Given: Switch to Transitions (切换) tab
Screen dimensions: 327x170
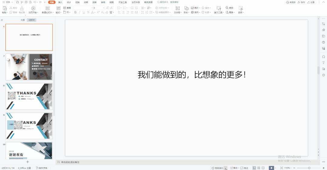Looking at the screenshot, I should (x=77, y=2).
